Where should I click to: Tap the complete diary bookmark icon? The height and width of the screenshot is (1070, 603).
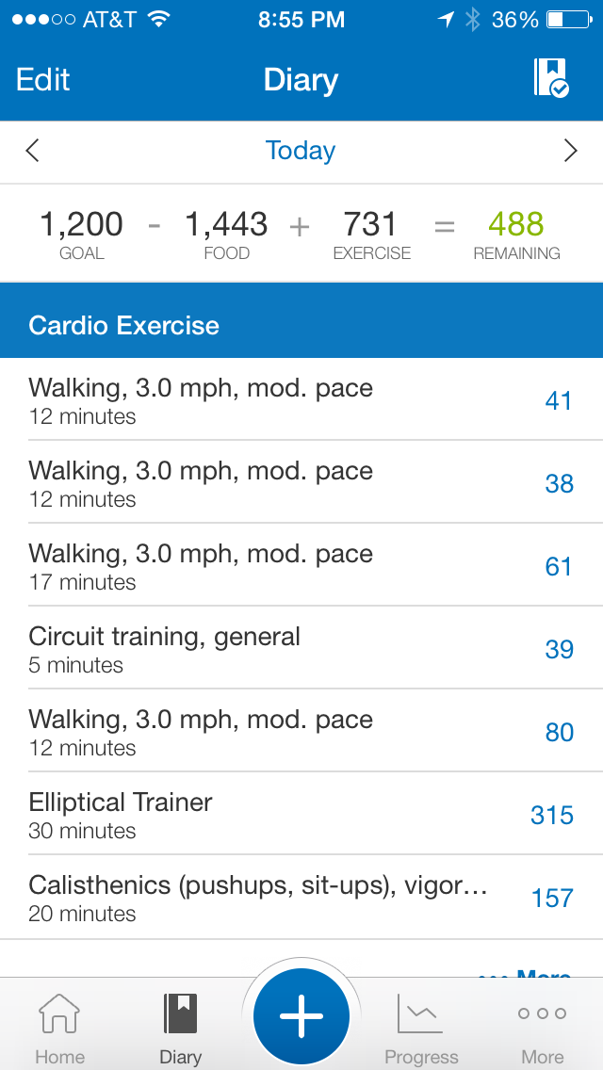550,78
